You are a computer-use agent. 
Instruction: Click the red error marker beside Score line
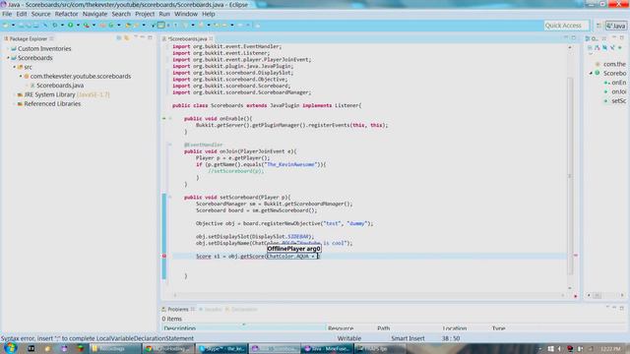pos(164,256)
